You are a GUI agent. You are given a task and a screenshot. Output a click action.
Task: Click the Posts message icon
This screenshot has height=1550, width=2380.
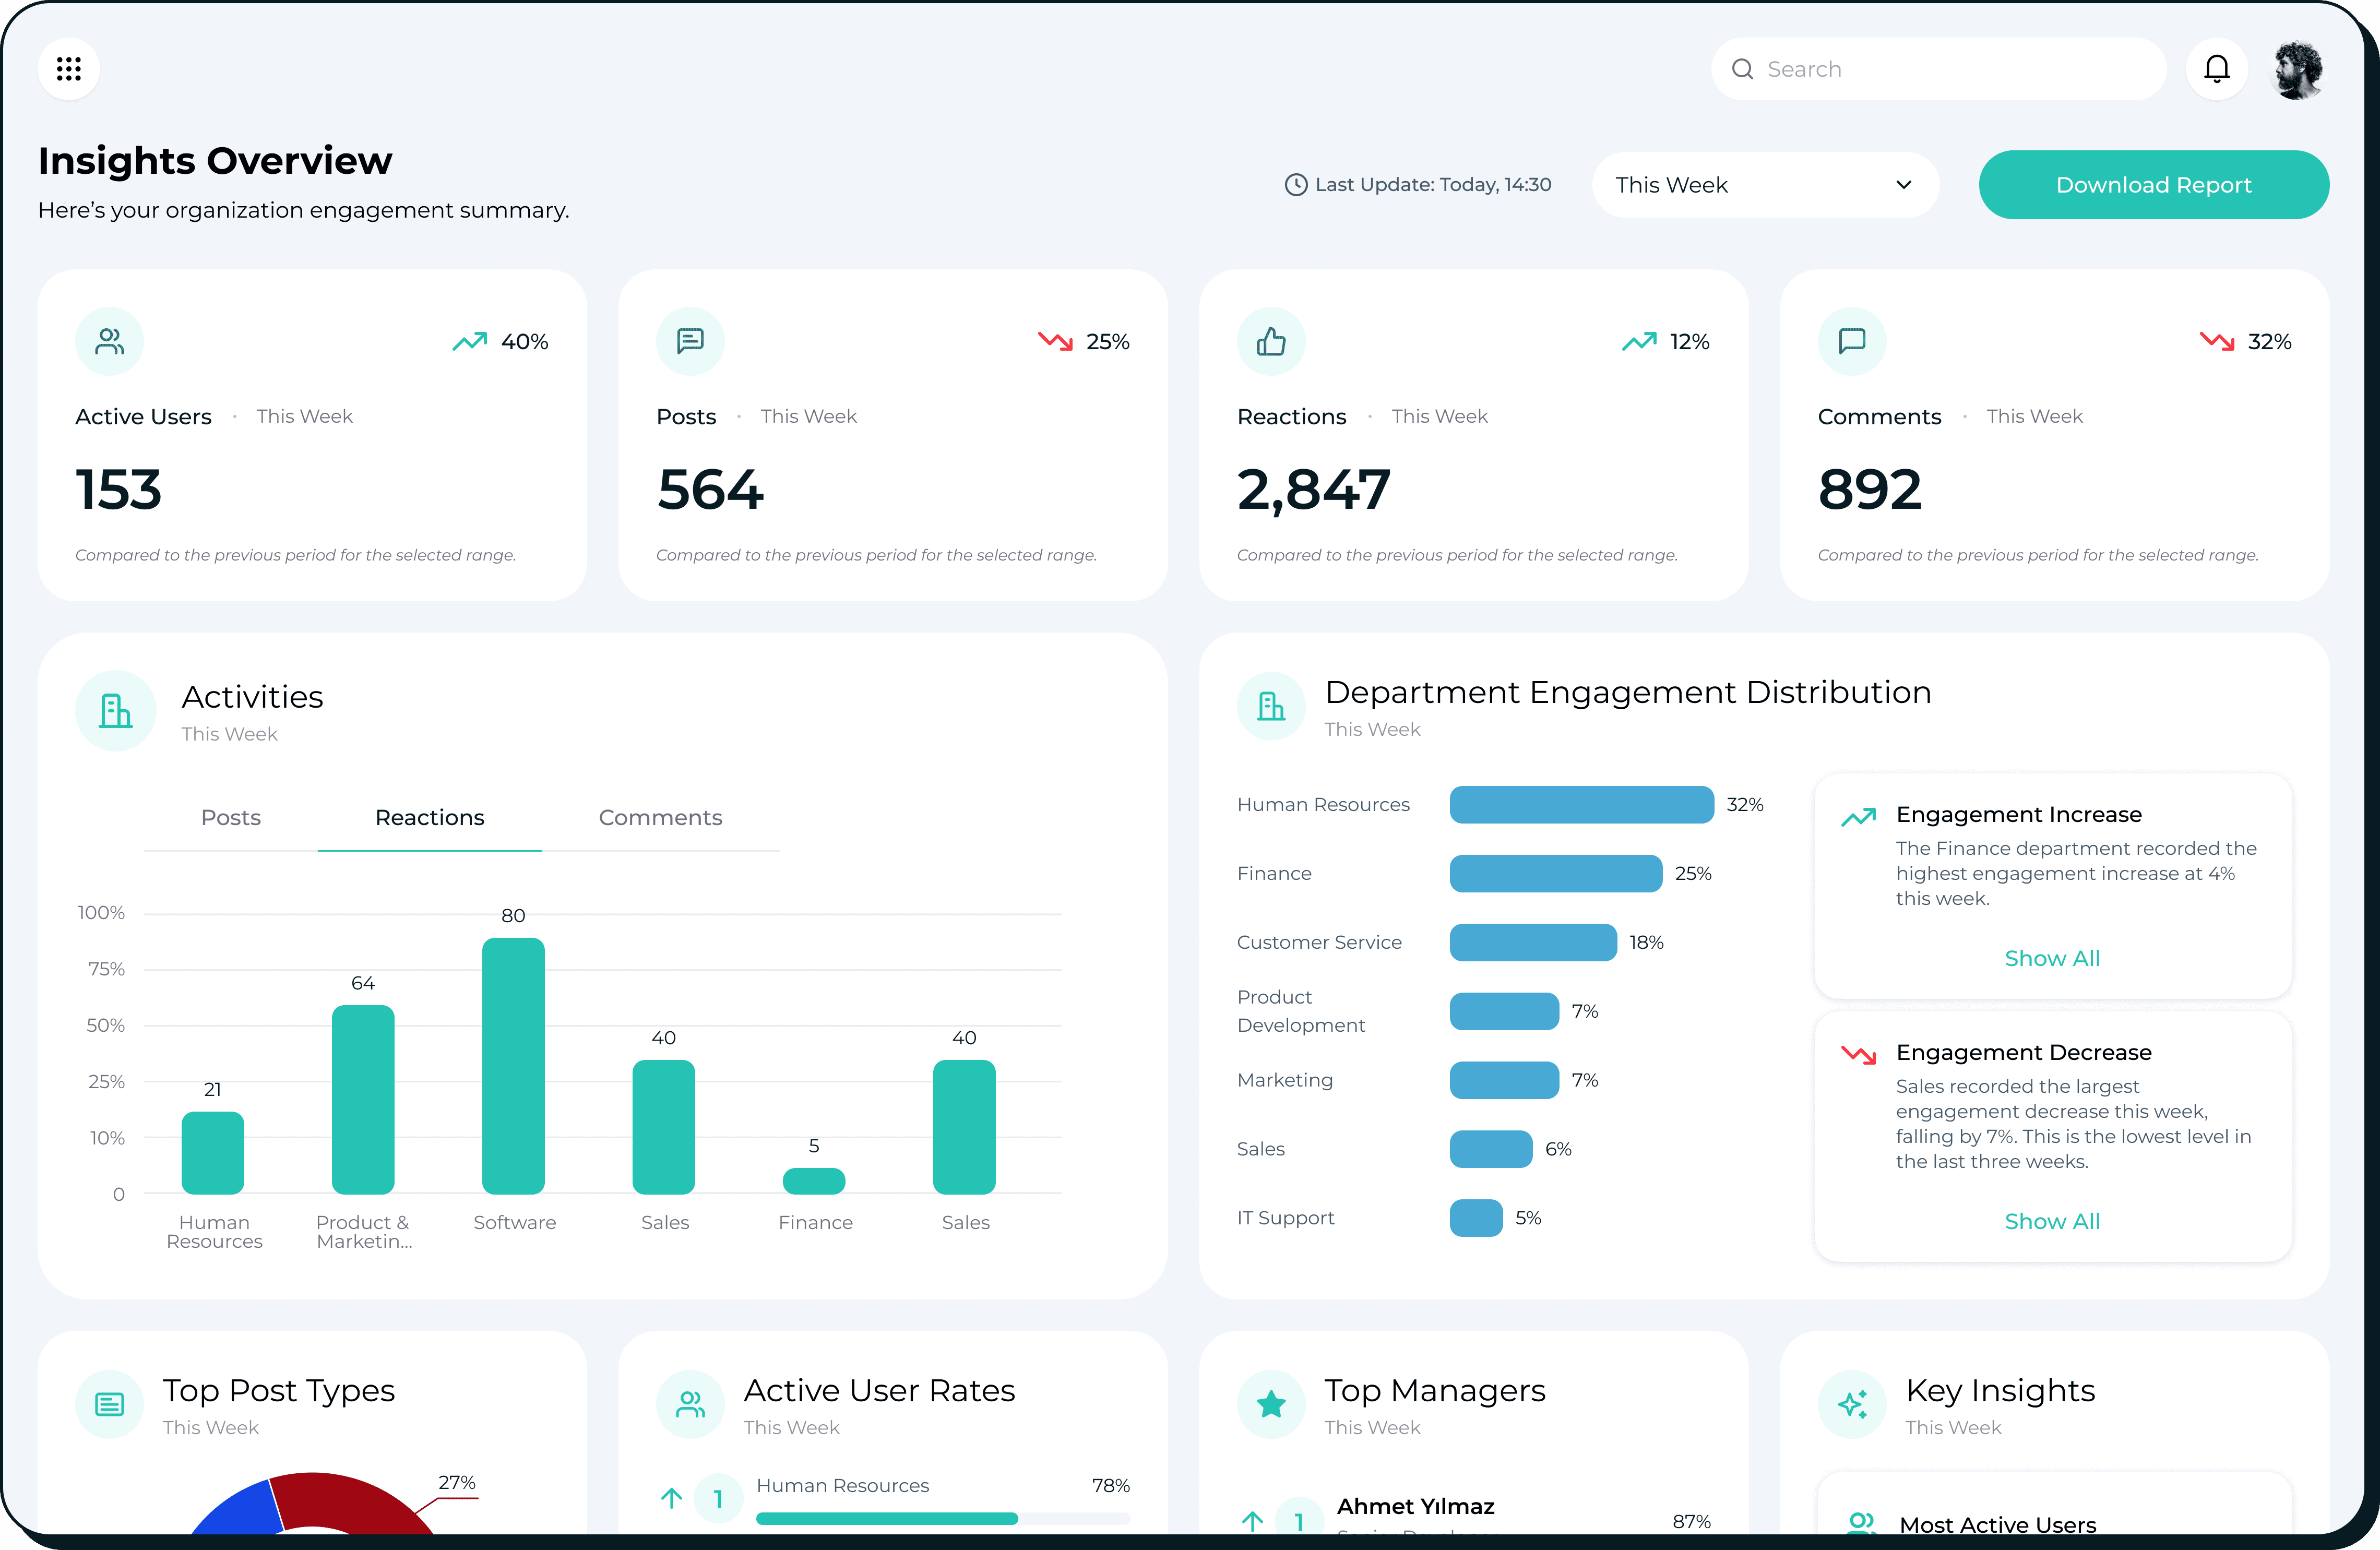[x=690, y=342]
